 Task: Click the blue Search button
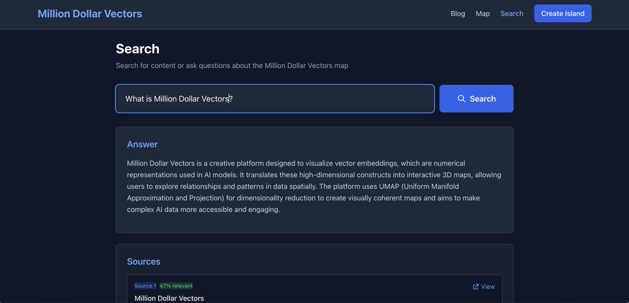click(476, 99)
